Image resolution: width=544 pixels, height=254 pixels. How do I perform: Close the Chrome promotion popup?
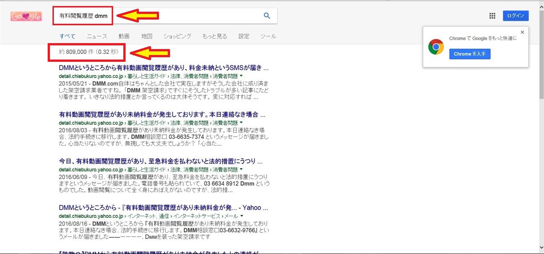pyautogui.click(x=522, y=32)
